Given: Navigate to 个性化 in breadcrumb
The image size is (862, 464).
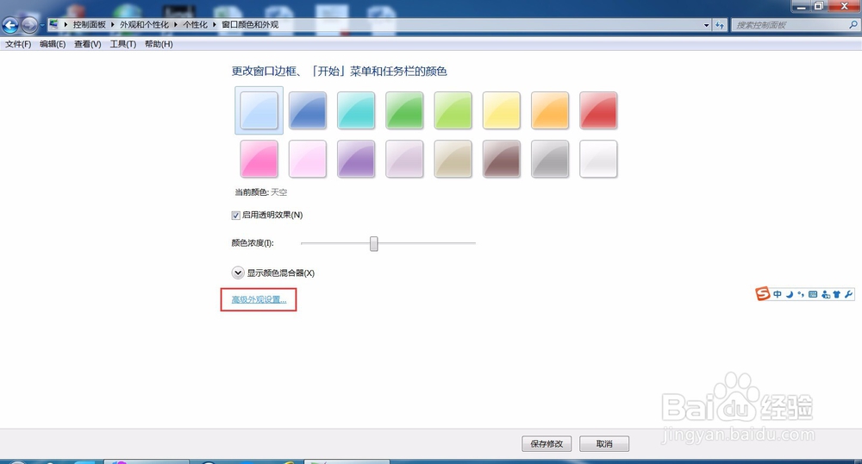Looking at the screenshot, I should [x=195, y=25].
